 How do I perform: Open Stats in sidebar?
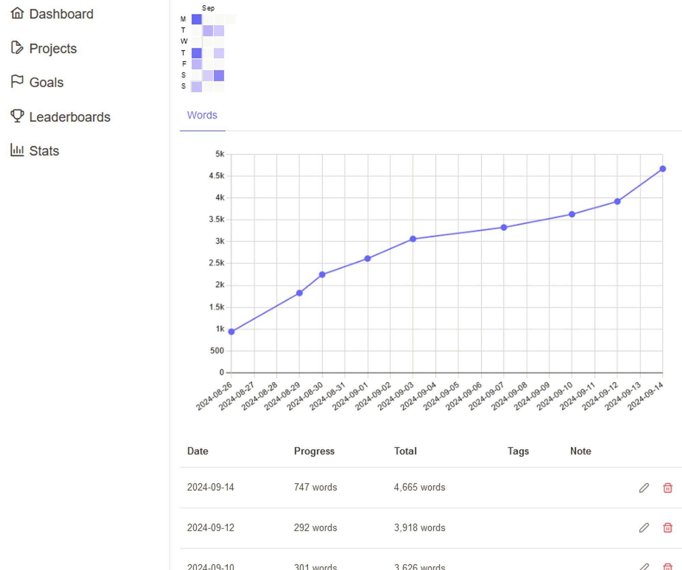44,151
